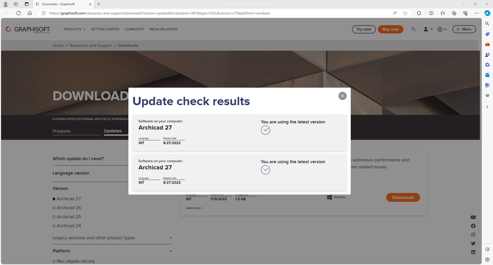Click the first Archicad 27 result title
493x265 pixels.
(155, 128)
